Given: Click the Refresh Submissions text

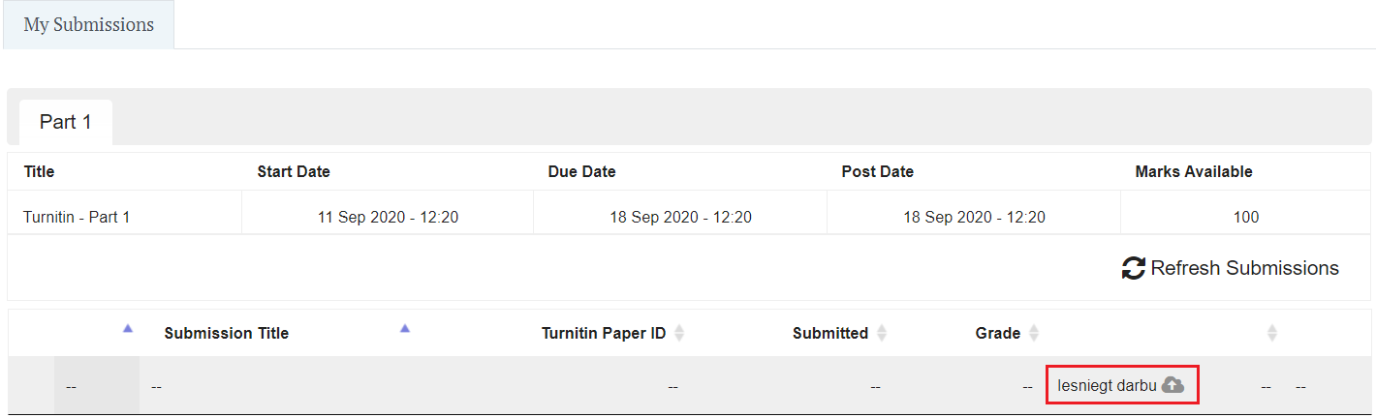Looking at the screenshot, I should click(1244, 269).
